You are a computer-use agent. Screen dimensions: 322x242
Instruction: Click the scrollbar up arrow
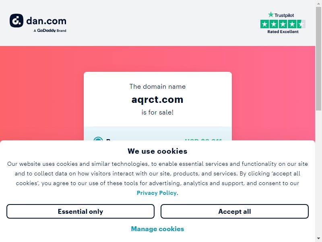click(x=318, y=3)
